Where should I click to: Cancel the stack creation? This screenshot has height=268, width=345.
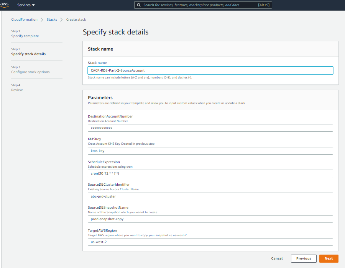pos(277,258)
